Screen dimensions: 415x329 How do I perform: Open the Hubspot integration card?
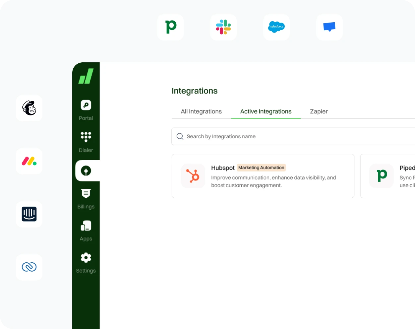pos(263,176)
